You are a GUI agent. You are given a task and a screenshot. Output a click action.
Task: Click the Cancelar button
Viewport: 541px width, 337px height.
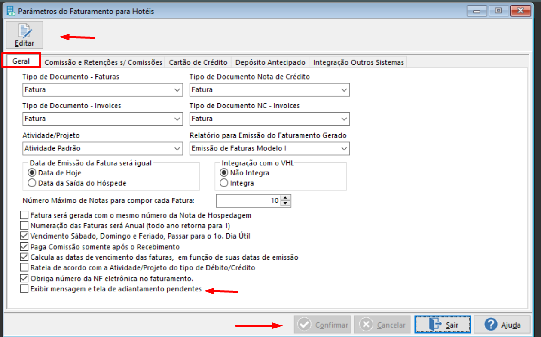coord(382,325)
